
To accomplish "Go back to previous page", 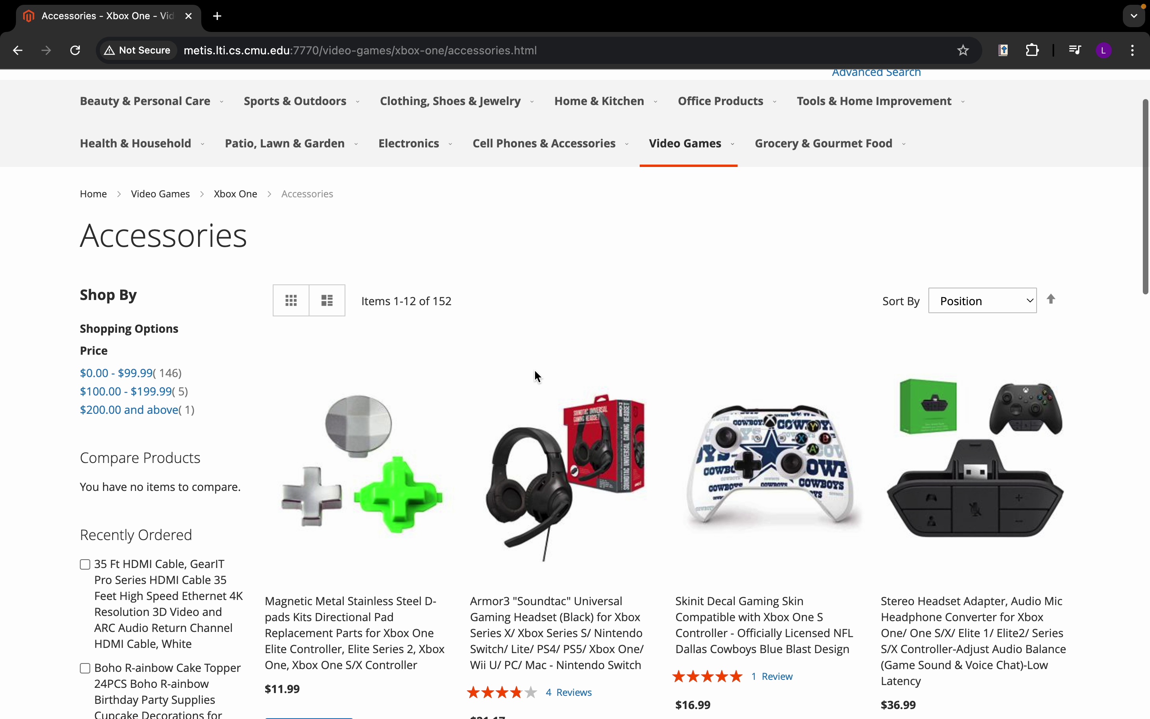I will 18,50.
